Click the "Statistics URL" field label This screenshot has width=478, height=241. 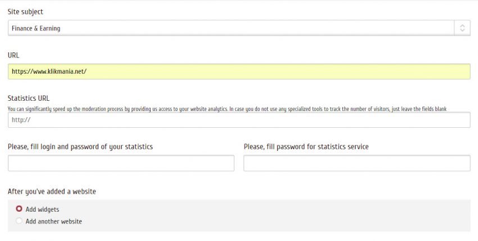[x=29, y=99]
